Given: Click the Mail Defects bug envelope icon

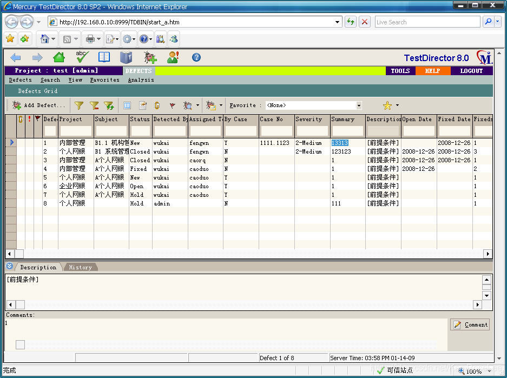Looking at the screenshot, I should (211, 105).
